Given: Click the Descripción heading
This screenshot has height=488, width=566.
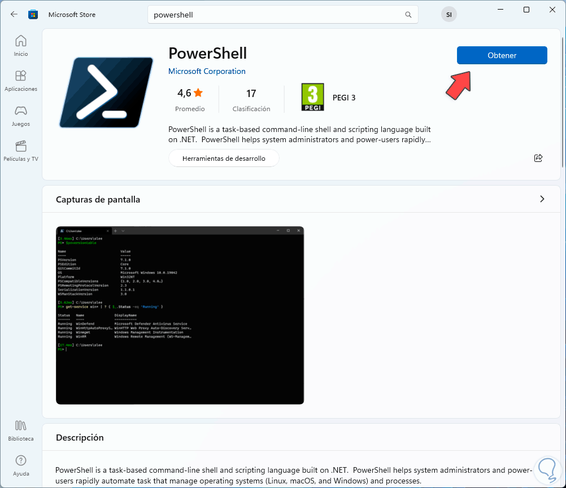Looking at the screenshot, I should (x=80, y=437).
